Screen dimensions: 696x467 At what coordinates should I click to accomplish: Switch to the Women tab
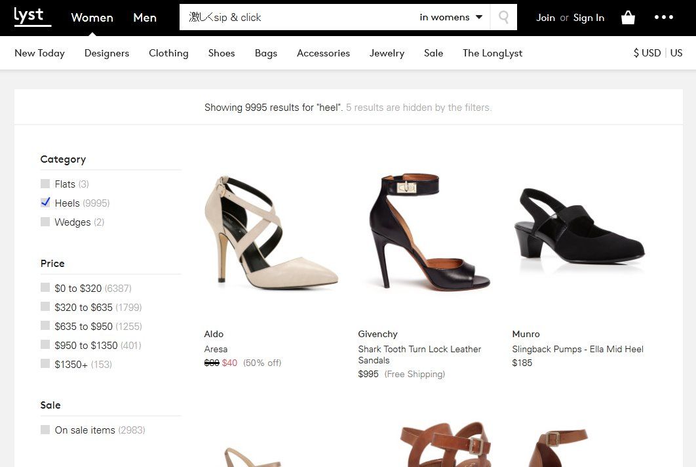click(92, 18)
